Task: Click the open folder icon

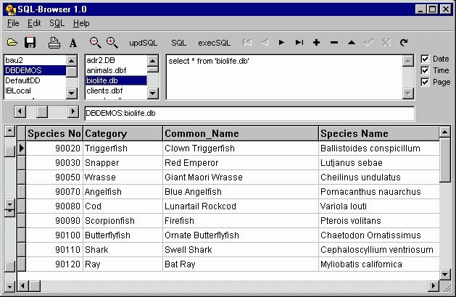Action: [12, 43]
